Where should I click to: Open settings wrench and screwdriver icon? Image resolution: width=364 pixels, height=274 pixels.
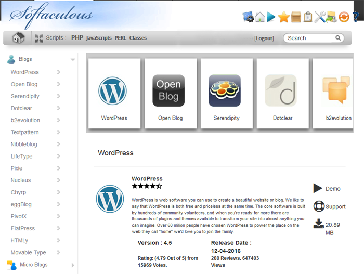320,17
